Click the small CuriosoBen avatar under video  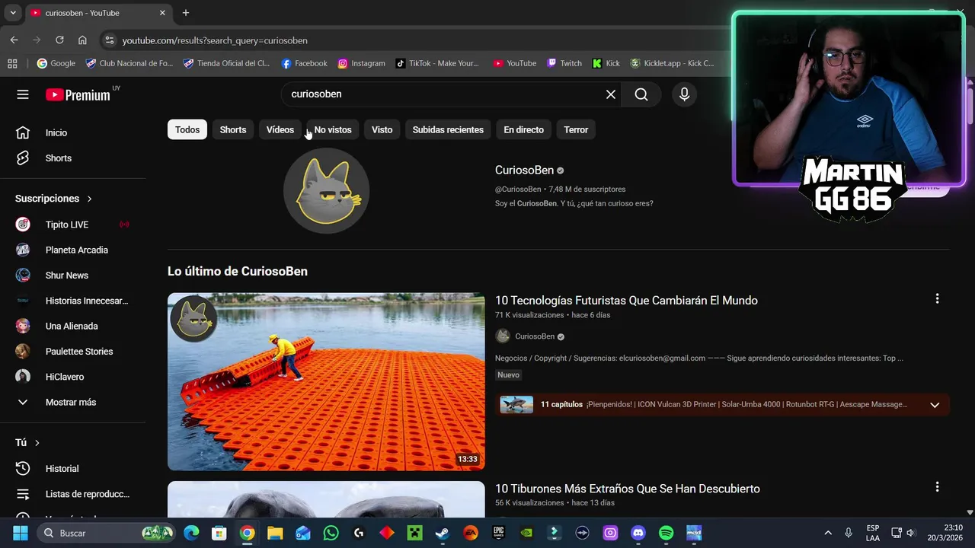pyautogui.click(x=503, y=336)
